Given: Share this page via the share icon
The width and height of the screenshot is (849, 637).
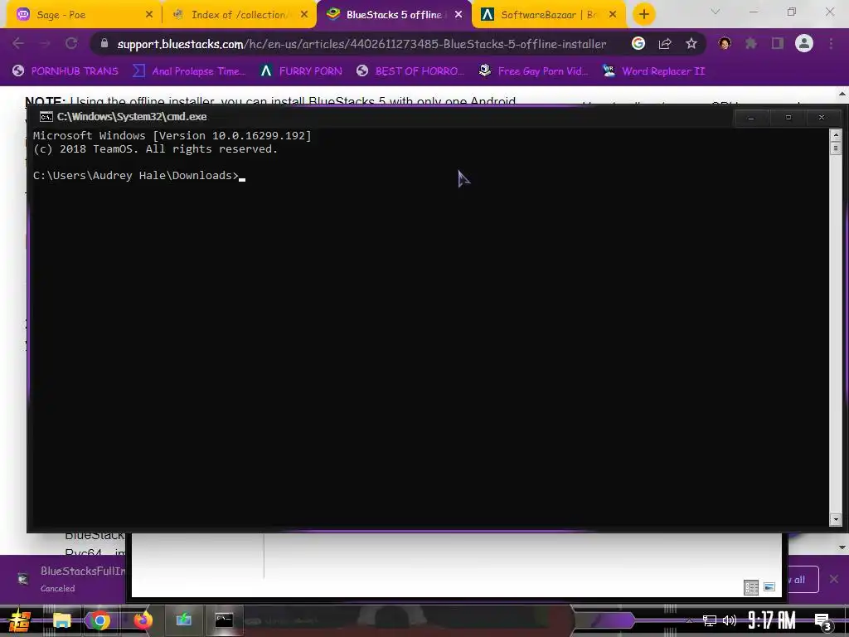Looking at the screenshot, I should 665,43.
